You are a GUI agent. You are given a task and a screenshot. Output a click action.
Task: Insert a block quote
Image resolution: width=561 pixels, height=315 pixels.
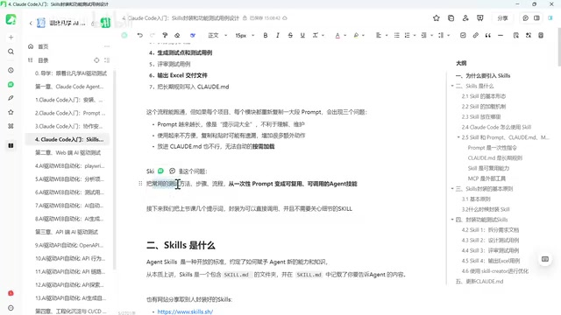[487, 35]
